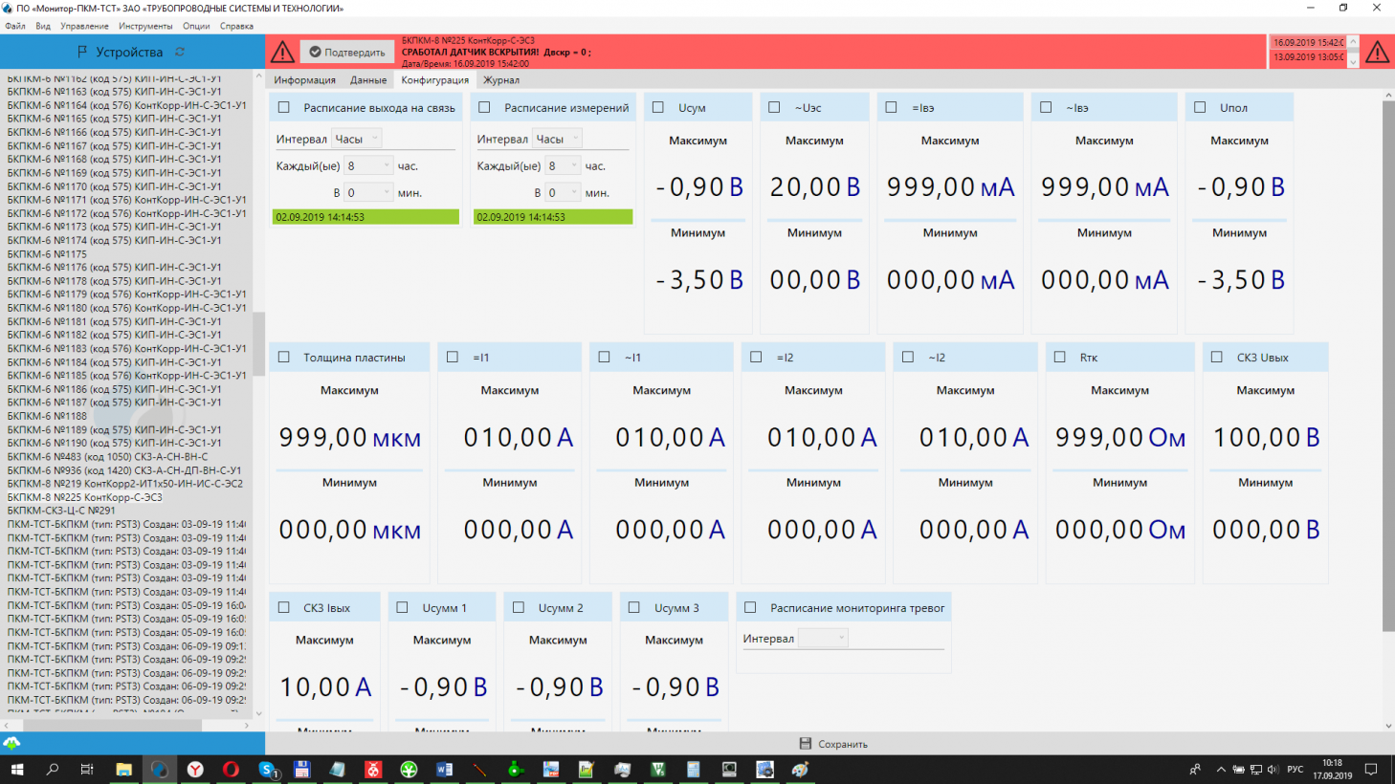Click the configuration panel vertical scrollbar
The height and width of the screenshot is (784, 1395).
(x=1388, y=365)
